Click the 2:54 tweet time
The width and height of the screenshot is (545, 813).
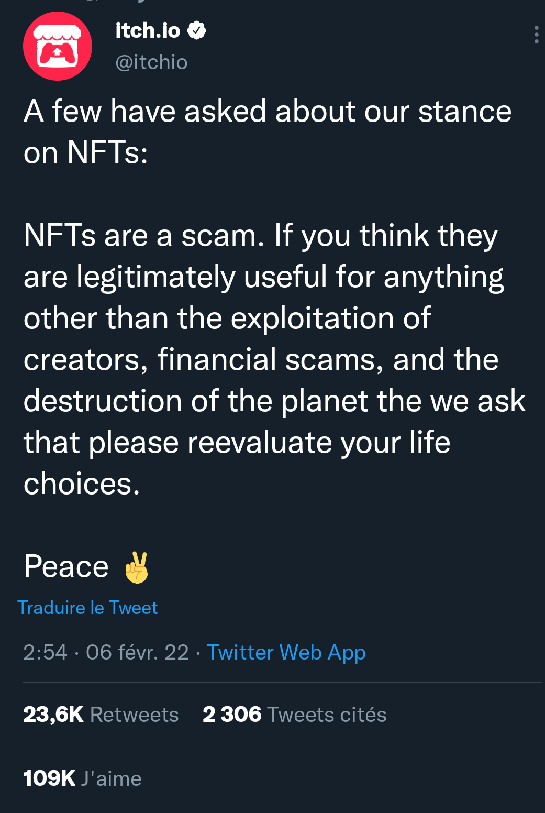(45, 653)
